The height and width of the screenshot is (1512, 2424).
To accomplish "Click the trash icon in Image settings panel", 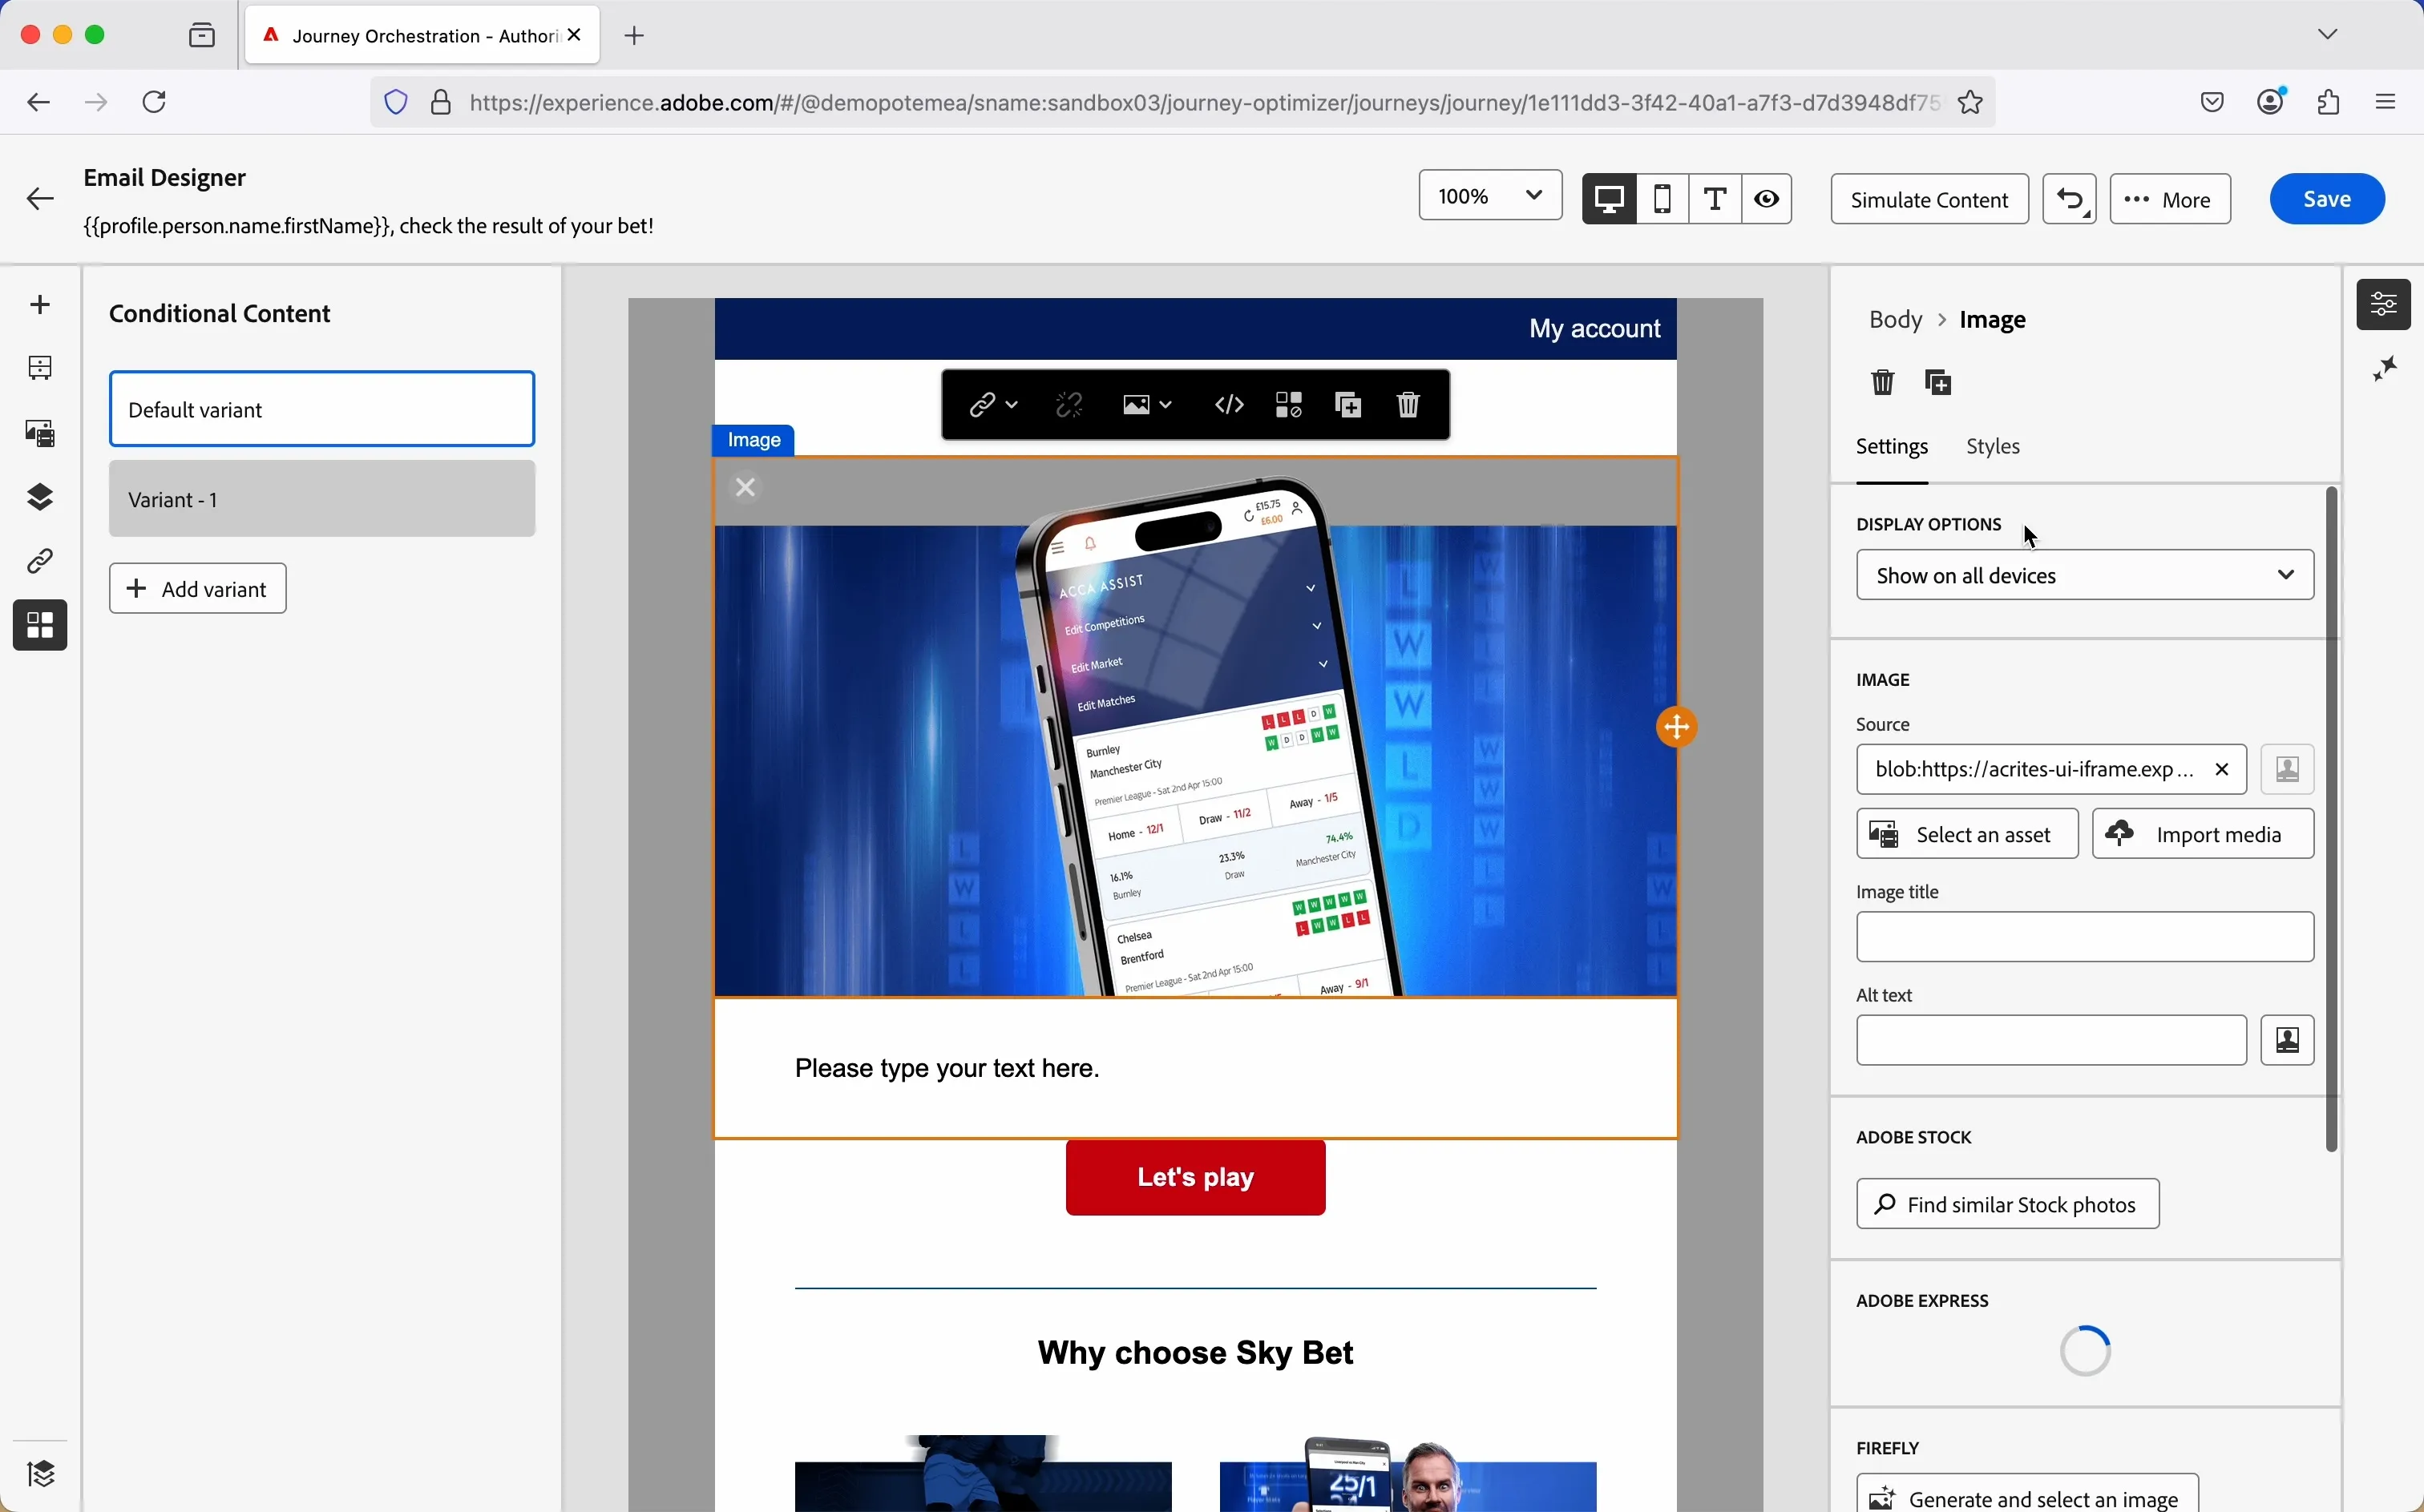I will tap(1883, 382).
